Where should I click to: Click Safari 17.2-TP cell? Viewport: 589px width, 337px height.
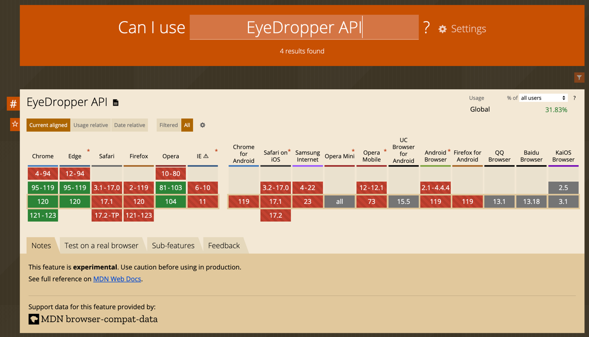[107, 215]
